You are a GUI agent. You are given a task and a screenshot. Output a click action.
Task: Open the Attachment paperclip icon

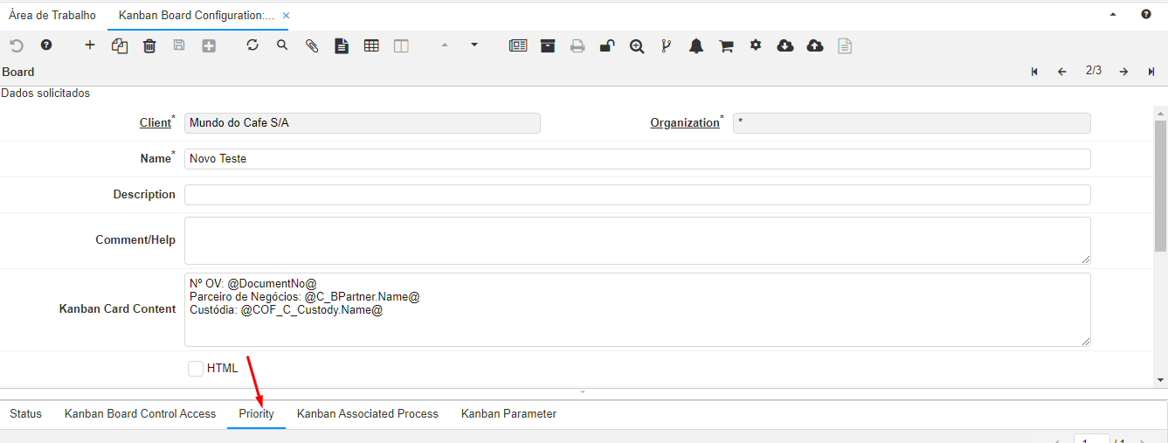click(x=312, y=46)
